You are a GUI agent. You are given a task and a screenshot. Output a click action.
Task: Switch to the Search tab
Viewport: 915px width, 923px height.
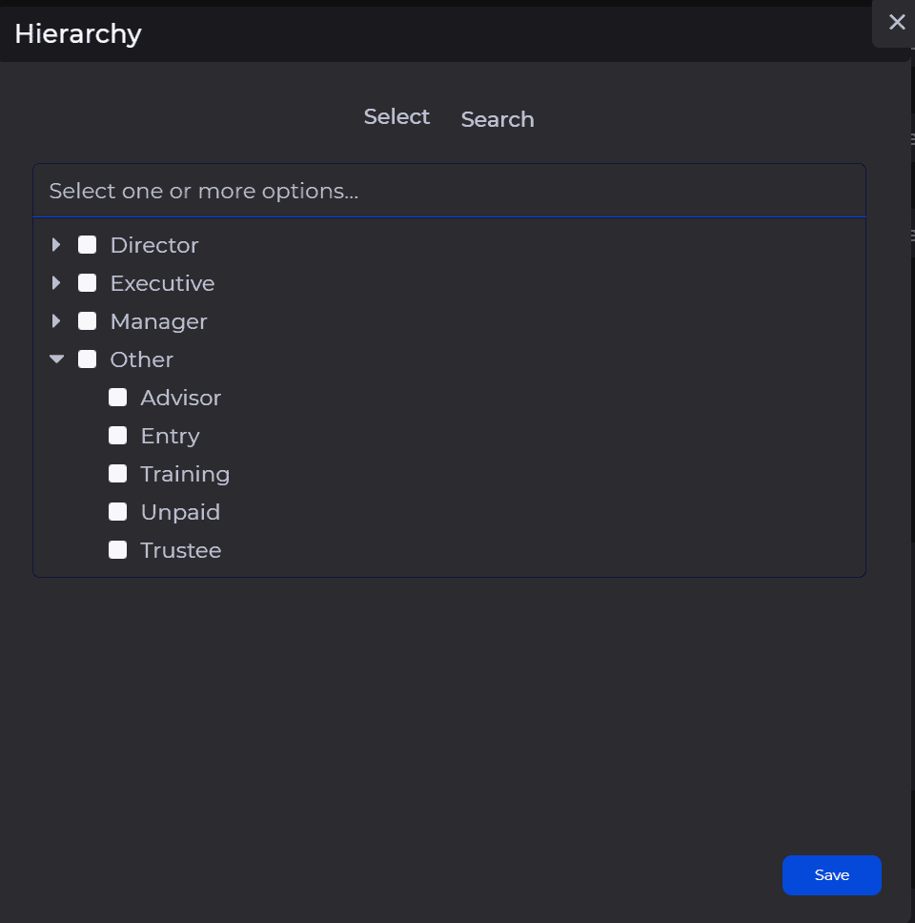(497, 120)
